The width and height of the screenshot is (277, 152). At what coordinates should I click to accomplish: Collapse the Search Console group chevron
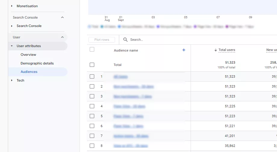tap(62, 17)
